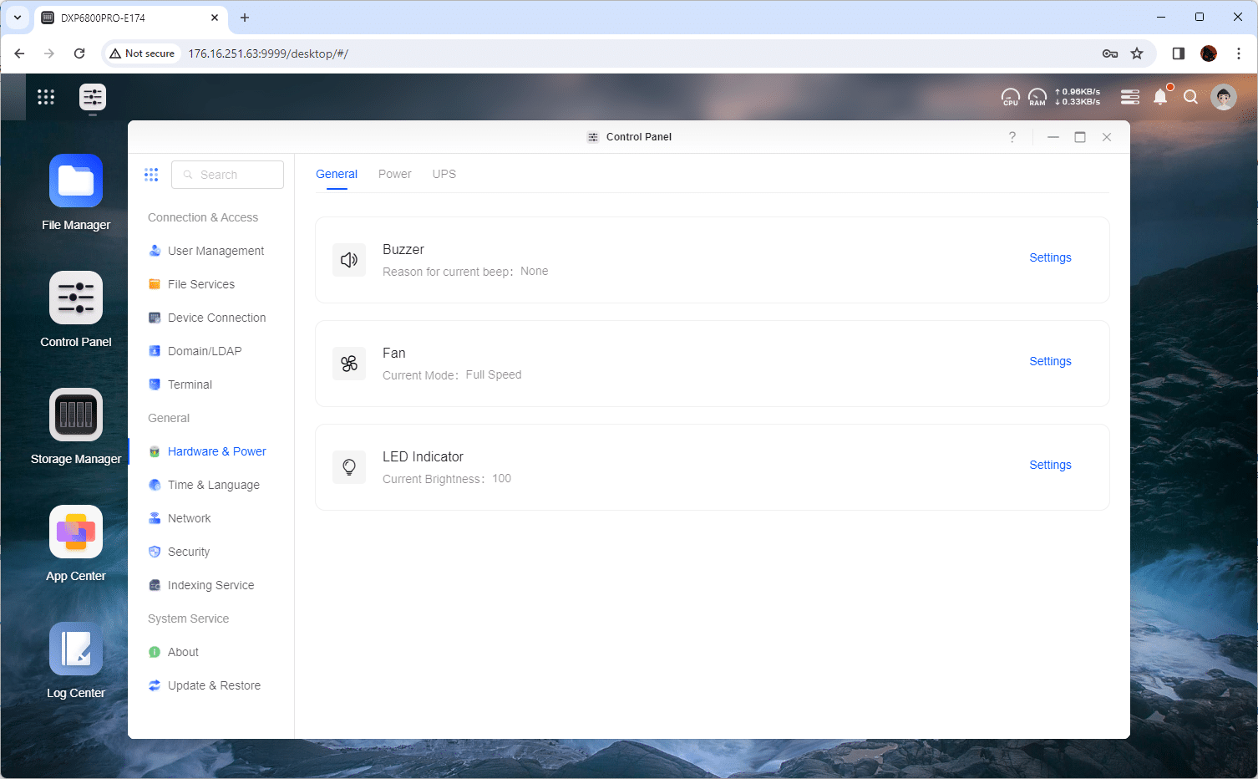Open Fan Settings

[1050, 361]
